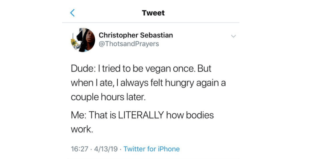Click the capitalized word LITERALLY
The image size is (321, 159).
point(140,115)
